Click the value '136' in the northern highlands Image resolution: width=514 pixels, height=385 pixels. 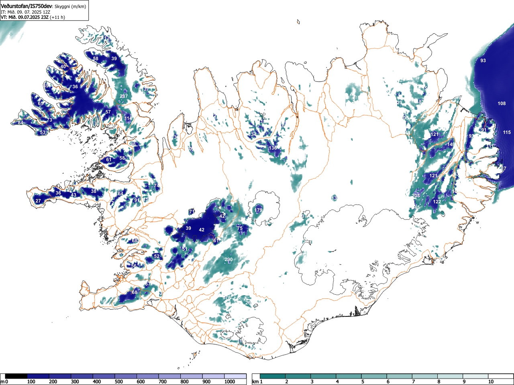(x=273, y=148)
